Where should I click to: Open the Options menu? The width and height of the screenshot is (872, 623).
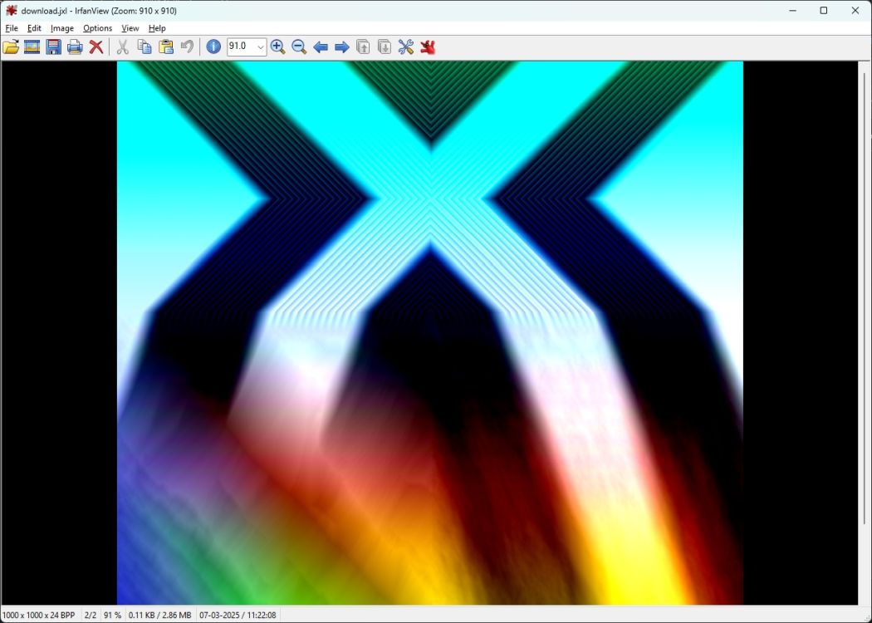pyautogui.click(x=97, y=27)
